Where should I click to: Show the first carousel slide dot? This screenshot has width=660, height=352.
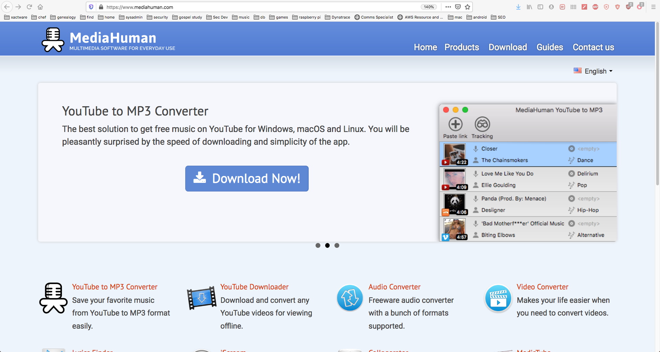tap(318, 245)
